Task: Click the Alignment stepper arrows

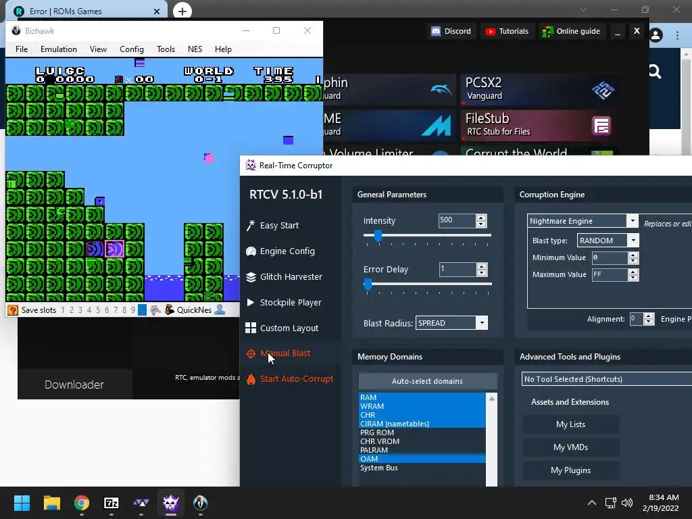Action: click(x=648, y=319)
